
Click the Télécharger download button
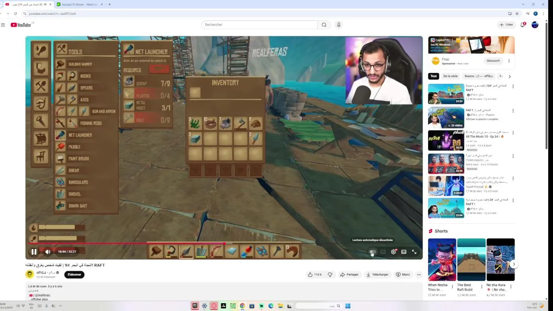(377, 275)
